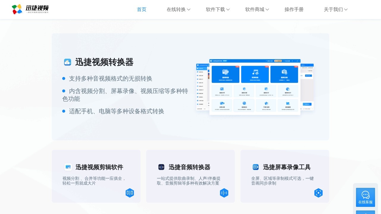Image resolution: width=381 pixels, height=214 pixels.
Task: Open the 关于我们 dropdown
Action: coord(335,9)
